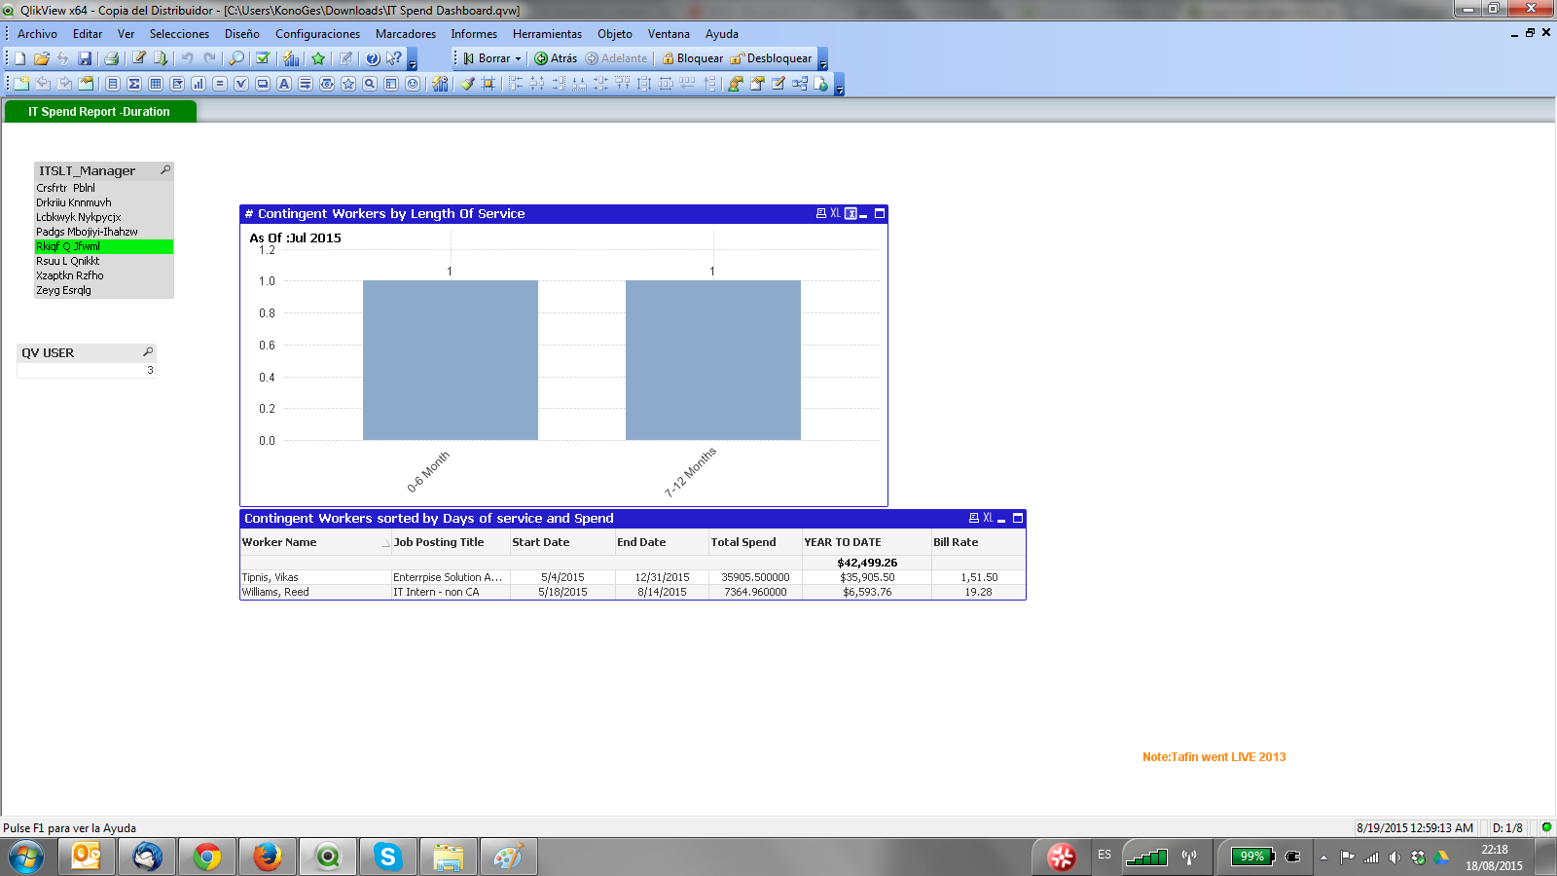Click the 7-12 Months bar in chart
The height and width of the screenshot is (876, 1557).
[x=713, y=360]
